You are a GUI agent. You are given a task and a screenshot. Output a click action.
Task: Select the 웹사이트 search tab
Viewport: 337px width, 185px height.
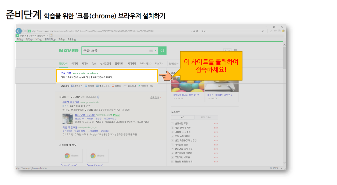[119, 64]
